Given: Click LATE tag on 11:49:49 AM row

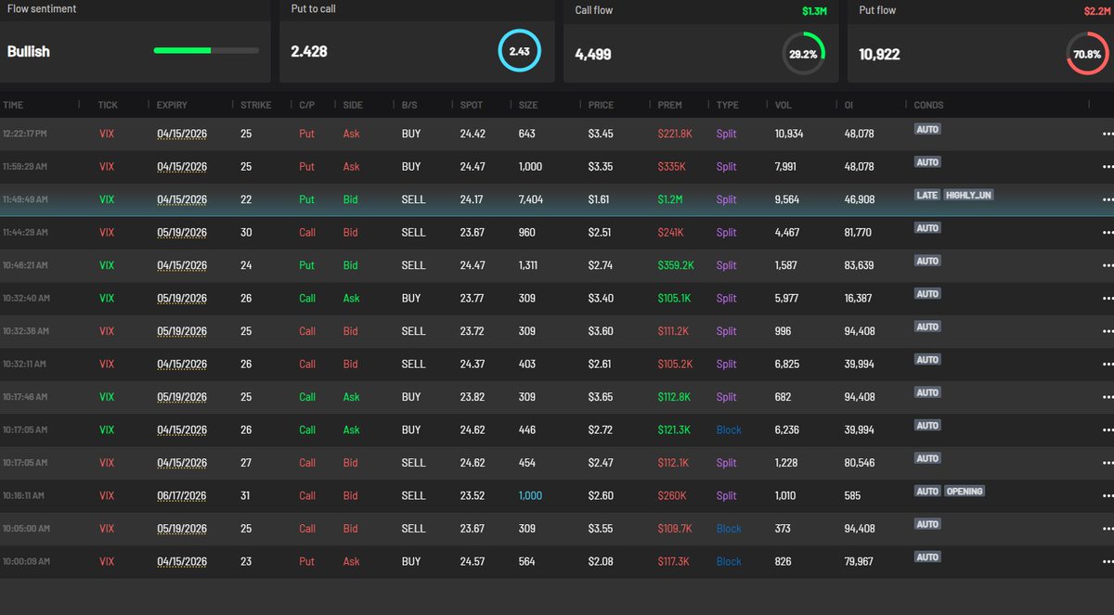Looking at the screenshot, I should click(x=927, y=195).
